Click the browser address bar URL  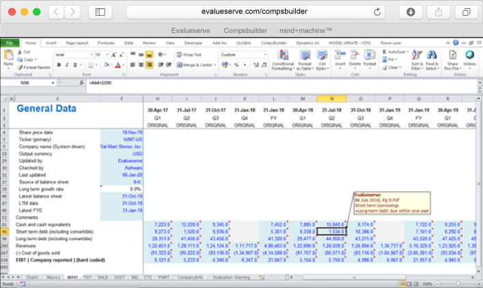(254, 12)
